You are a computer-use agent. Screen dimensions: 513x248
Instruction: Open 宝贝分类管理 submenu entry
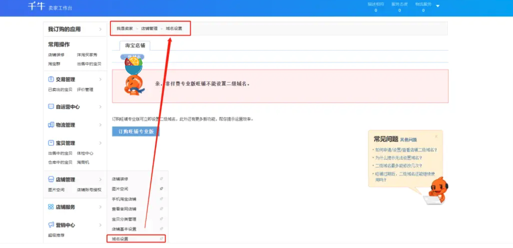[x=124, y=219]
